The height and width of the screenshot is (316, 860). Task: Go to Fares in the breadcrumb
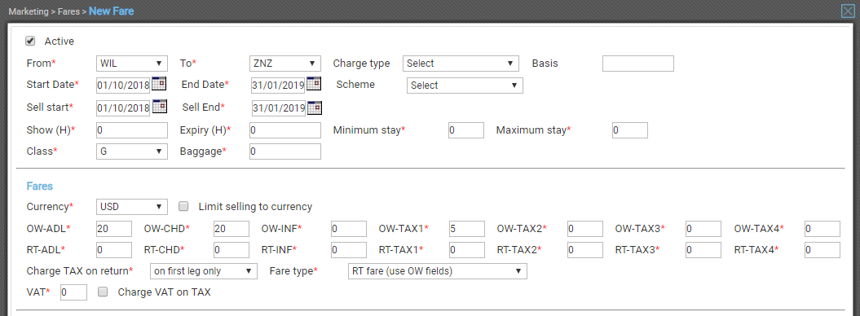pos(68,11)
